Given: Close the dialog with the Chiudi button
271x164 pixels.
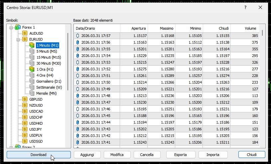Looking at the screenshot, I should click(x=252, y=155).
